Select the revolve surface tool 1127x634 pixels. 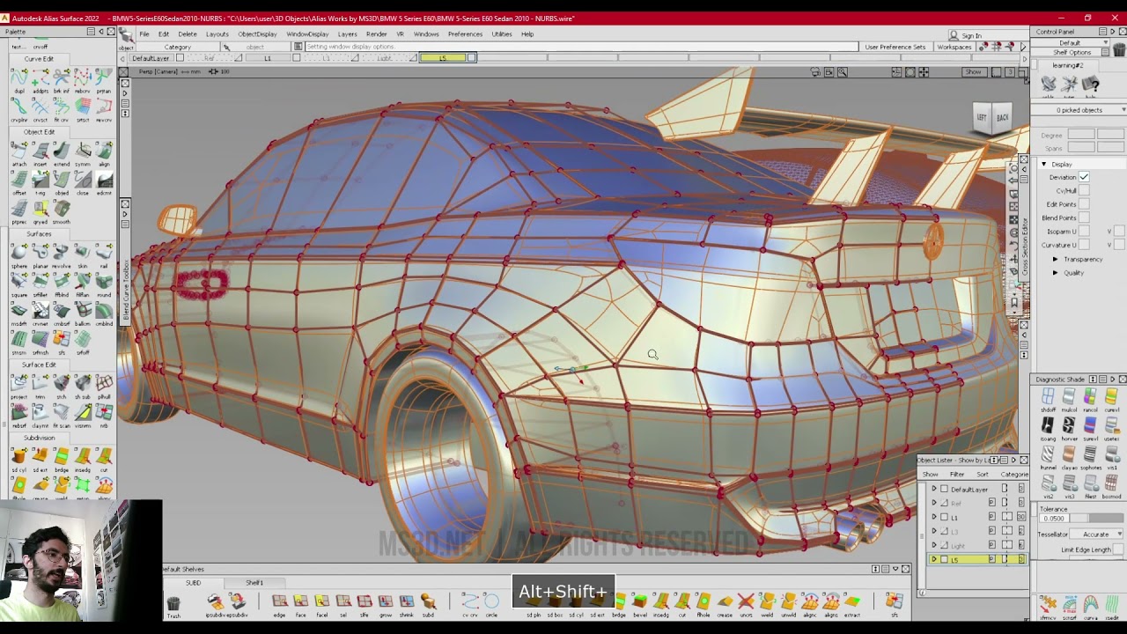(61, 254)
